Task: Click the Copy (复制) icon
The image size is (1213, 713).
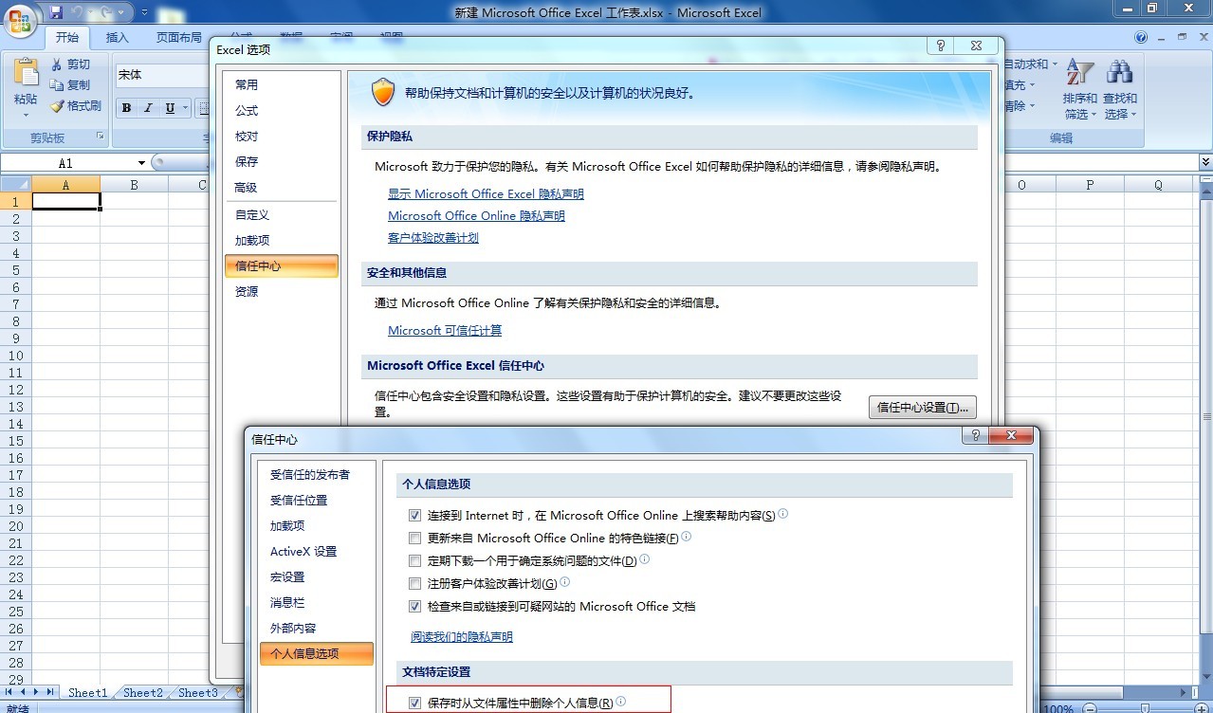Action: (74, 84)
